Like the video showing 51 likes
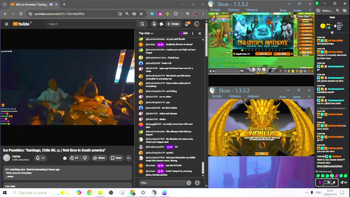This screenshot has width=350, height=197. click(x=74, y=158)
